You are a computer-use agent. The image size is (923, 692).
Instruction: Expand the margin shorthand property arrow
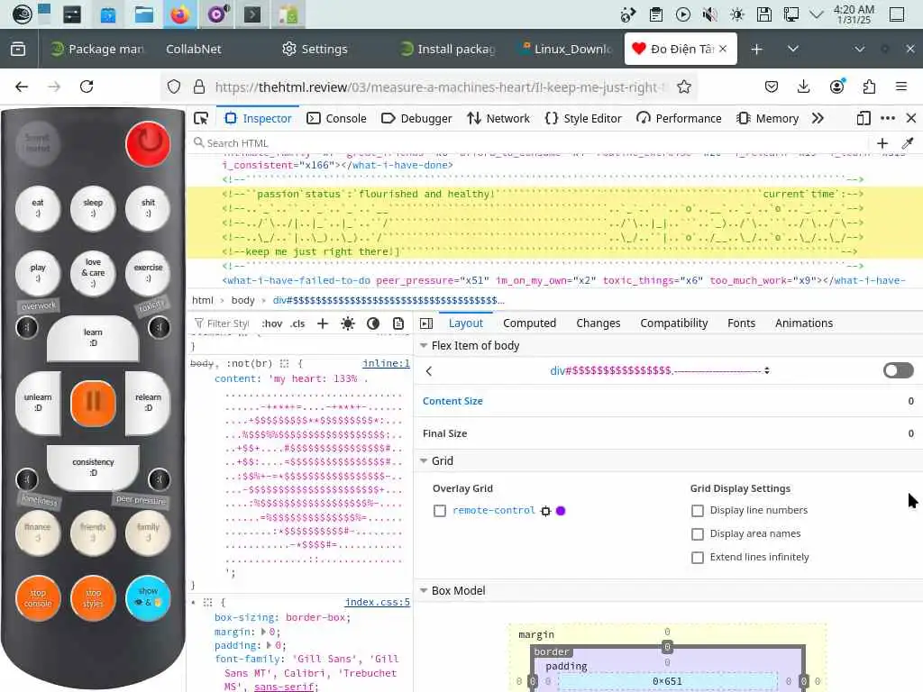(x=264, y=632)
